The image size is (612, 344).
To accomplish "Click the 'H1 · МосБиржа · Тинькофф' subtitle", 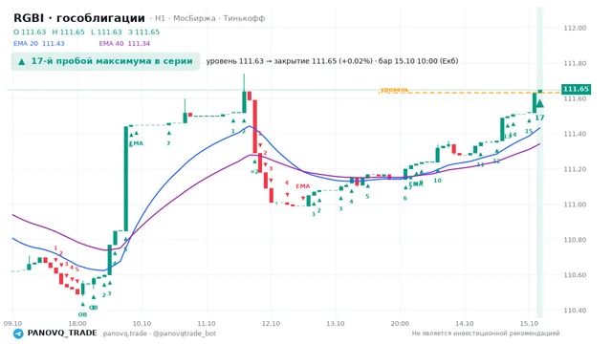I will (x=210, y=18).
